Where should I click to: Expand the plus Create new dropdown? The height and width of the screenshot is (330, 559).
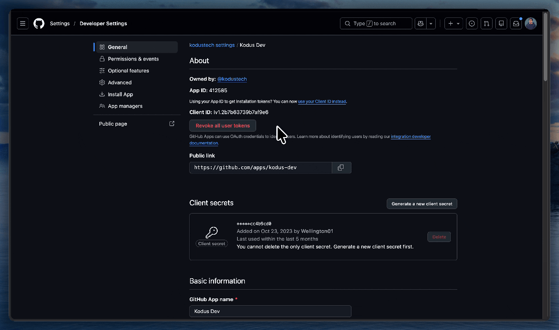[454, 23]
